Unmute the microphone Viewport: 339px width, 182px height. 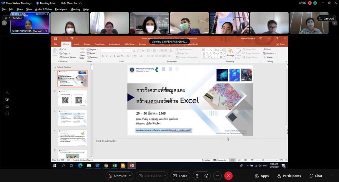[117, 176]
